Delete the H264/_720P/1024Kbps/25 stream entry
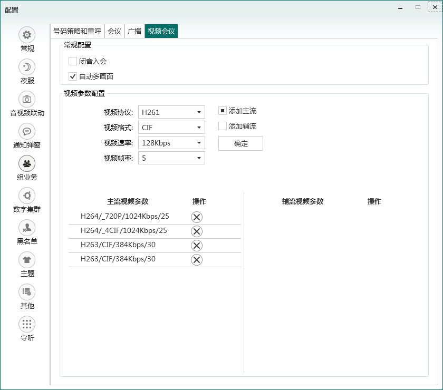 [x=197, y=217]
